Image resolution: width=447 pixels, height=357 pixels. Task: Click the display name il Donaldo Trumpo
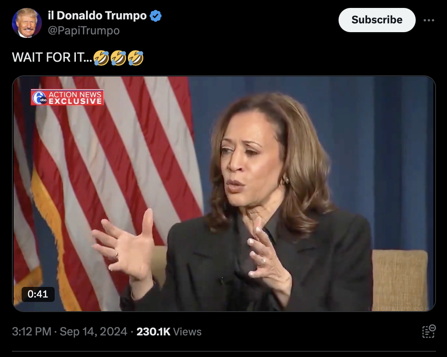(x=97, y=15)
